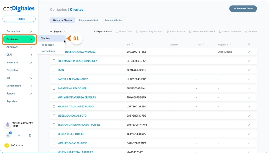Select the Exportar Excel download icon

[94, 31]
